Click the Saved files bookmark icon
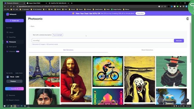194x109 pixels. 7,37
